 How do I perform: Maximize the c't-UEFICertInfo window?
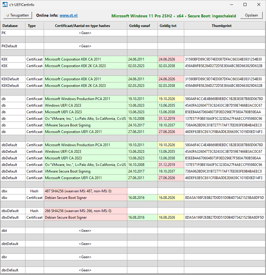245,4
